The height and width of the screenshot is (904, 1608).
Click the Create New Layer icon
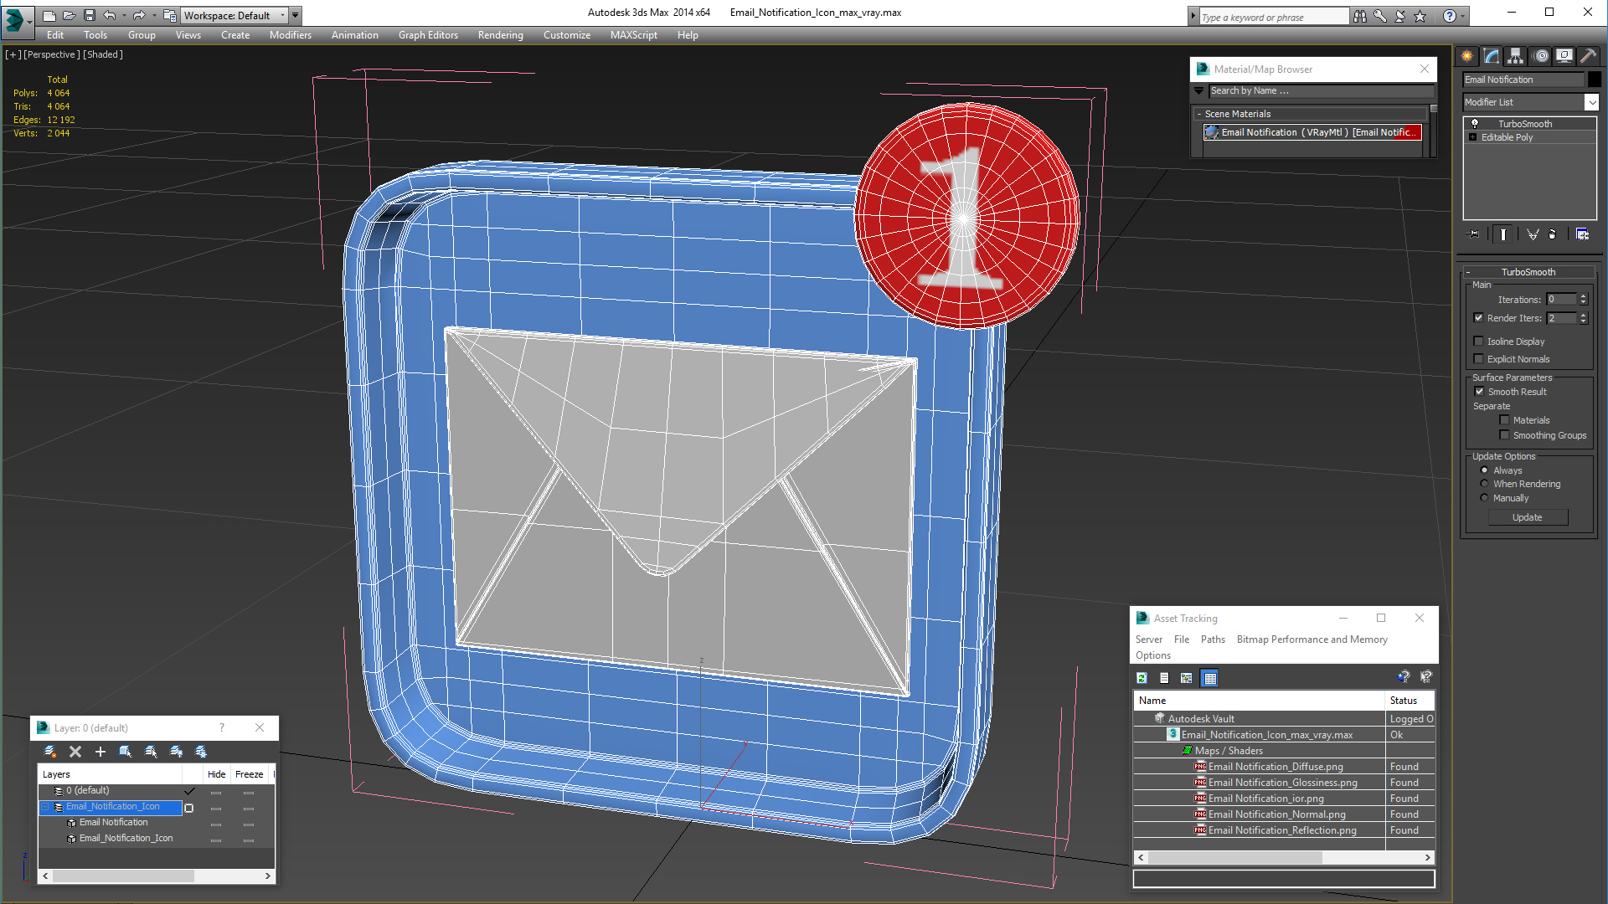(50, 752)
